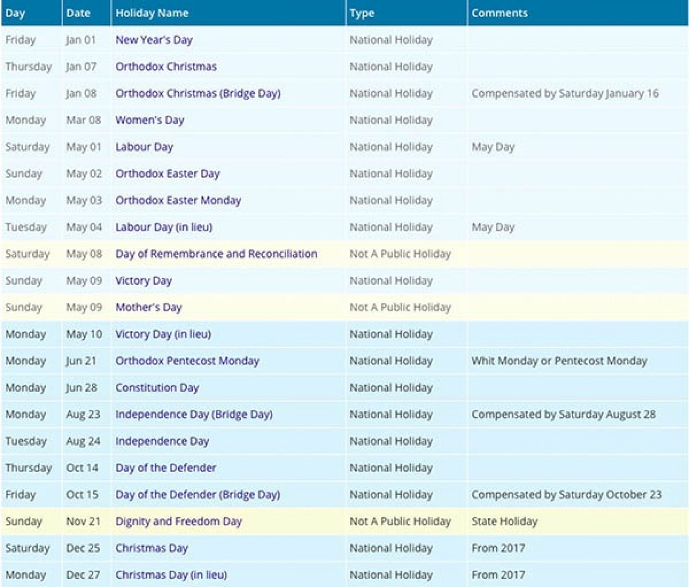The height and width of the screenshot is (587, 689).
Task: Open the Dignity and Freedom Day link
Action: [x=178, y=521]
